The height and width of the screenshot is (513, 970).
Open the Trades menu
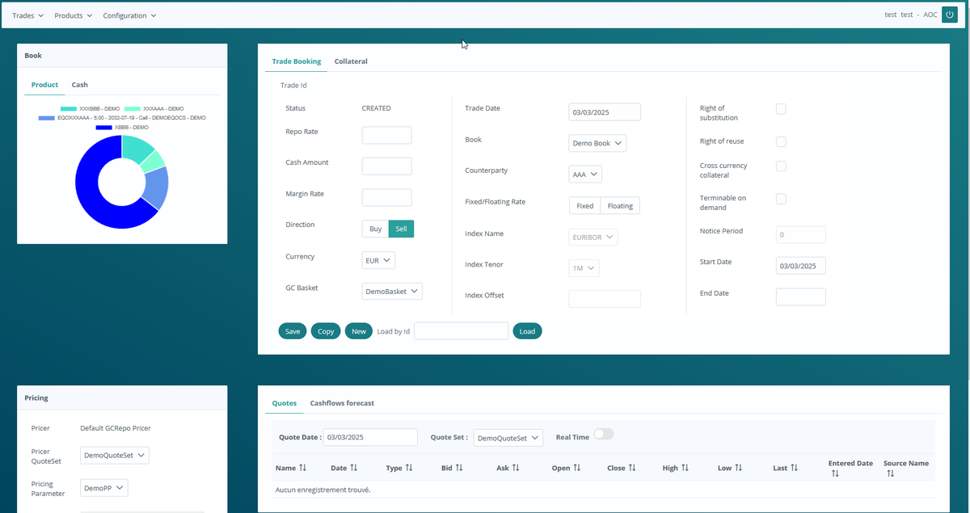point(28,15)
